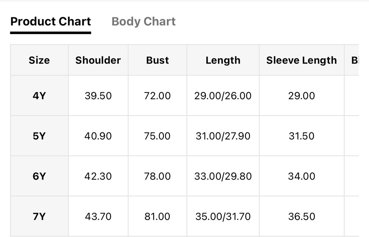
Task: Click the 31.50 sleeve length cell
Action: coord(301,136)
